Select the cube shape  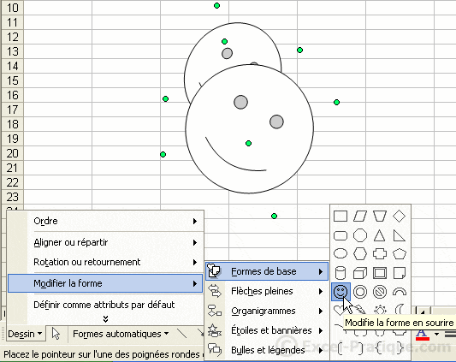tap(360, 273)
